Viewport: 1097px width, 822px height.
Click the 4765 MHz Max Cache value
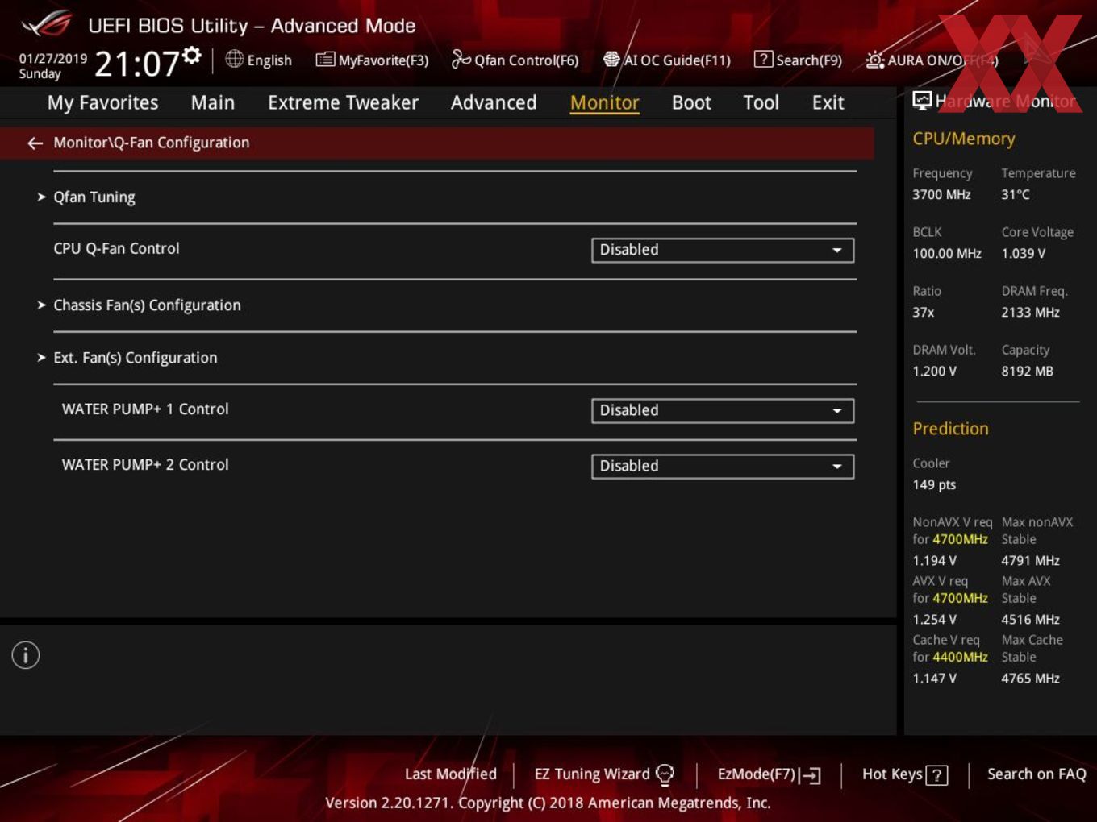(1030, 679)
